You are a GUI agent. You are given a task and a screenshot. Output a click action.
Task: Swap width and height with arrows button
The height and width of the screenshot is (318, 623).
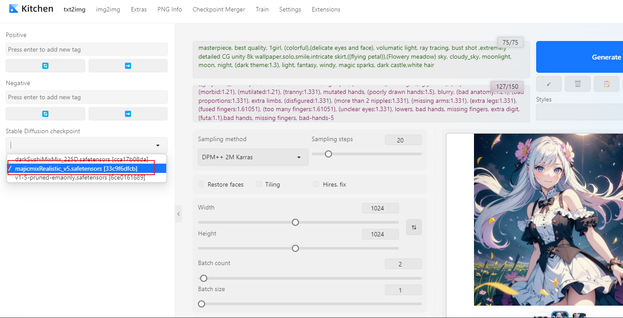(414, 227)
